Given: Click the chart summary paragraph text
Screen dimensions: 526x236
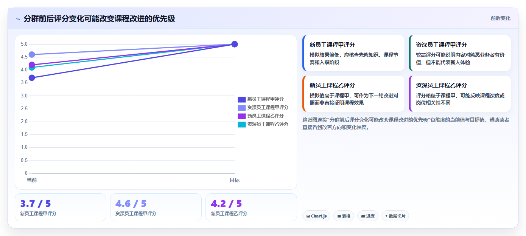Looking at the screenshot, I should point(406,123).
